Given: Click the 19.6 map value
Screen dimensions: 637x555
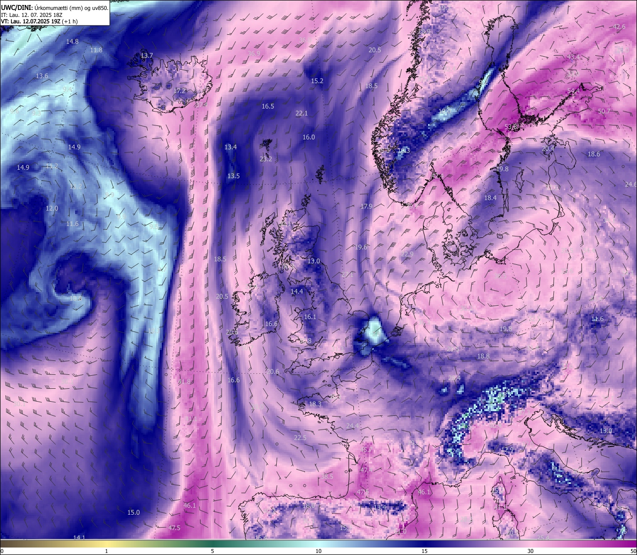Looking at the screenshot, I should coord(361,247).
